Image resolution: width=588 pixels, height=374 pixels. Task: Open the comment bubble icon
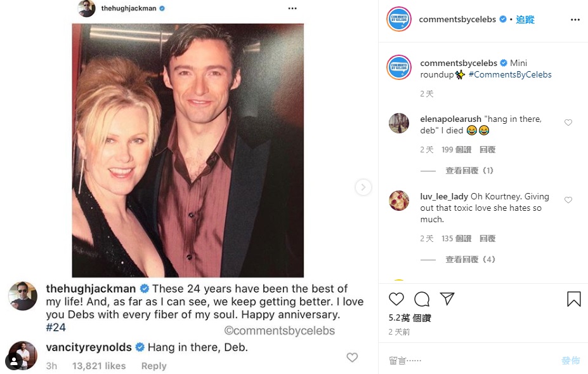(422, 299)
